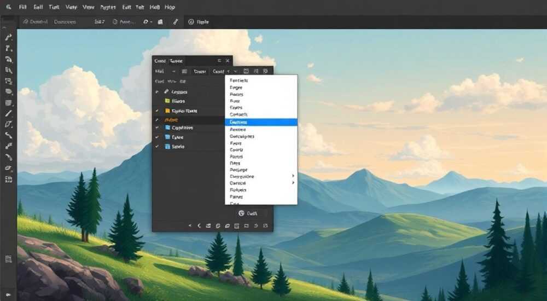
Task: Click the "Tipte" button with the circular icon
Action: [x=199, y=22]
